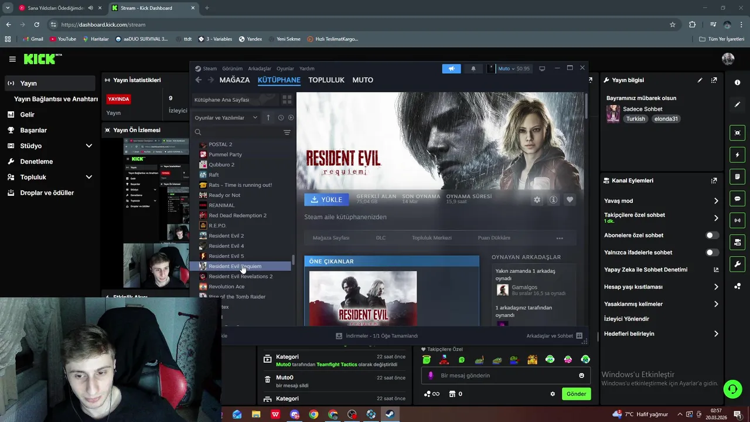750x422 pixels.
Task: Click the Bir mesaj gönderin chat input
Action: [x=507, y=376]
